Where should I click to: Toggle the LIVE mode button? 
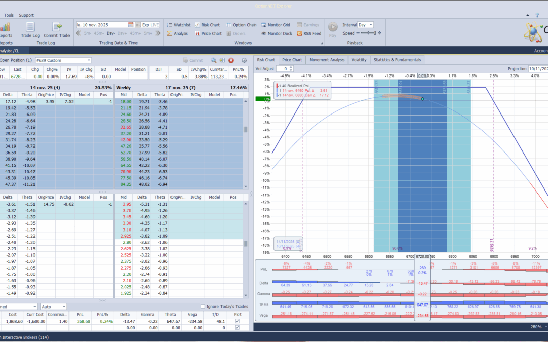coord(154,25)
